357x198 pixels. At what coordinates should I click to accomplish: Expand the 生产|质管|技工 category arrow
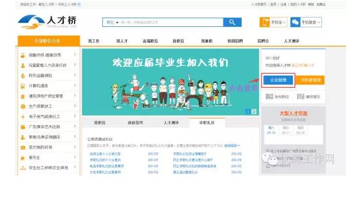[75, 106]
